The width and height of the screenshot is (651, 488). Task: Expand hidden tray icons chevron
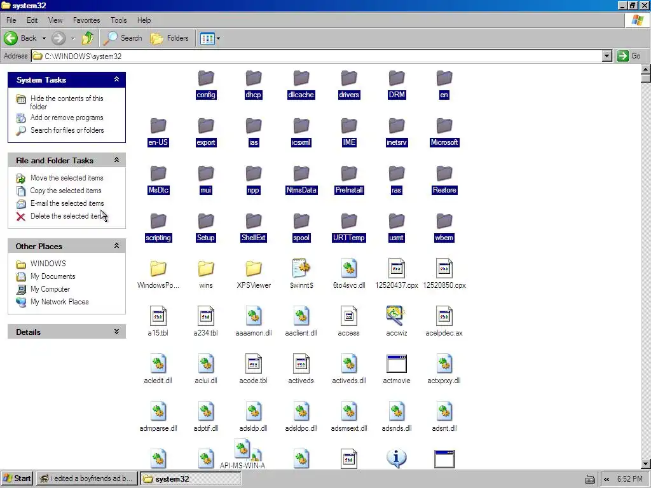pyautogui.click(x=606, y=479)
